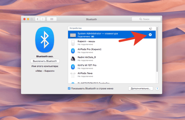The width and height of the screenshot is (185, 120).
Task: Open the Дополнительно… advanced options
Action: click(x=140, y=88)
